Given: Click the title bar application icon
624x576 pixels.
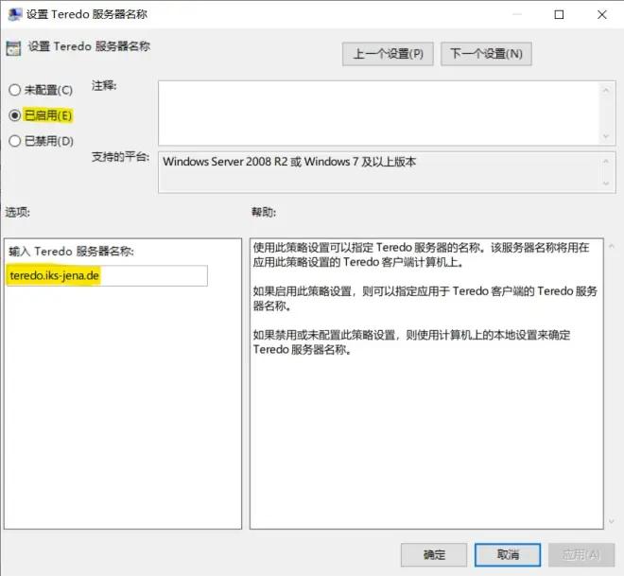Looking at the screenshot, I should pos(15,14).
